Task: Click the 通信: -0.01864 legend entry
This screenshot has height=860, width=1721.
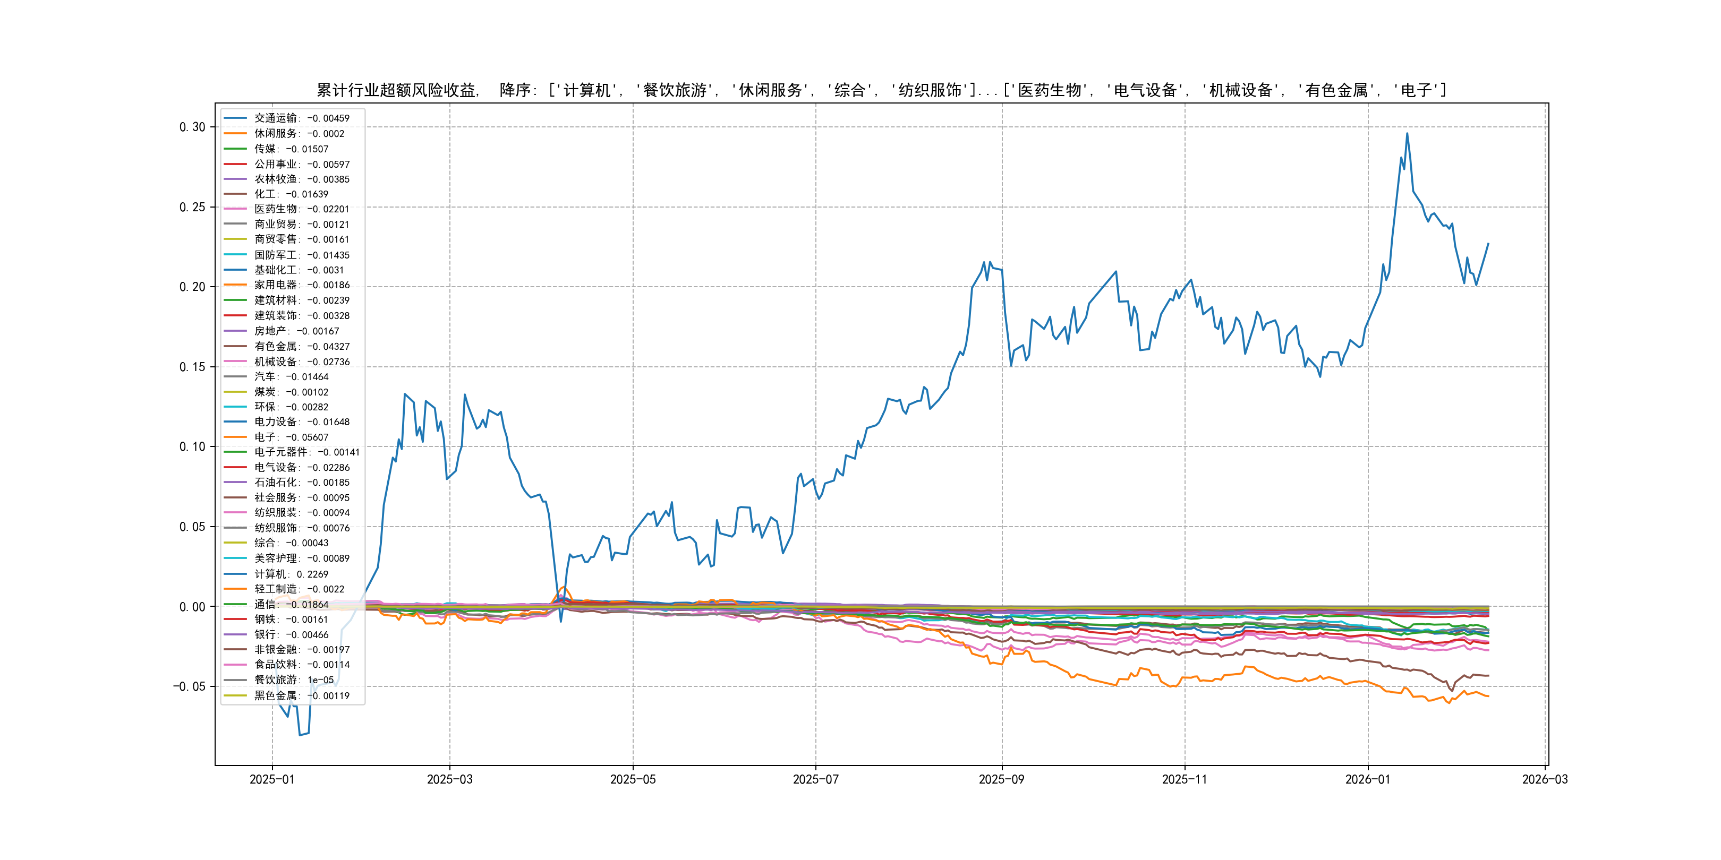Action: tap(291, 604)
